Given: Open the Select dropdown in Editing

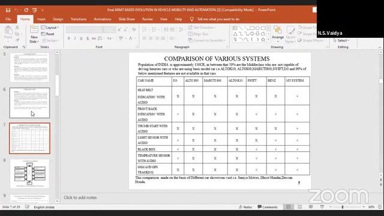Looking at the screenshot, I should 341,40.
